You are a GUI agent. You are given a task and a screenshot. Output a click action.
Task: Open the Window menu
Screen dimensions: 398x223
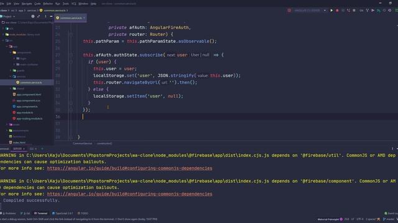[83, 4]
